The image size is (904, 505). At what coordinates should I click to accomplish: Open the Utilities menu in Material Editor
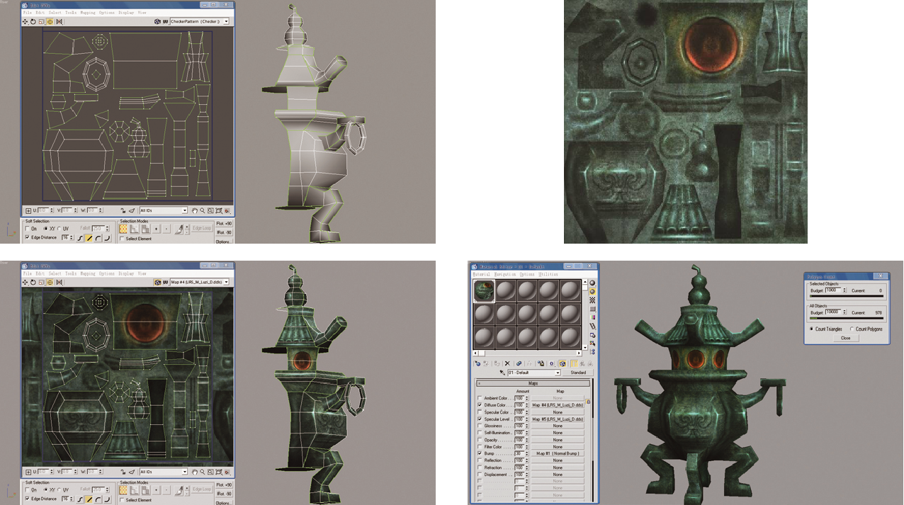tap(548, 274)
